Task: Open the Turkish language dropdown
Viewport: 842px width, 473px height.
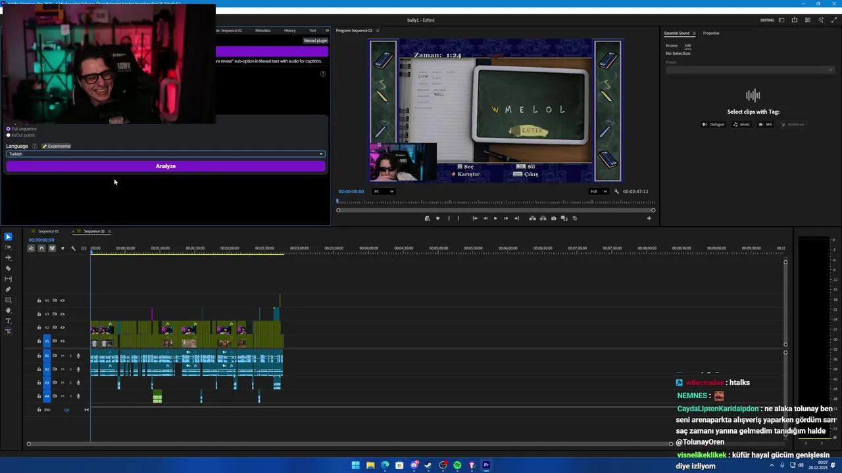Action: click(166, 154)
